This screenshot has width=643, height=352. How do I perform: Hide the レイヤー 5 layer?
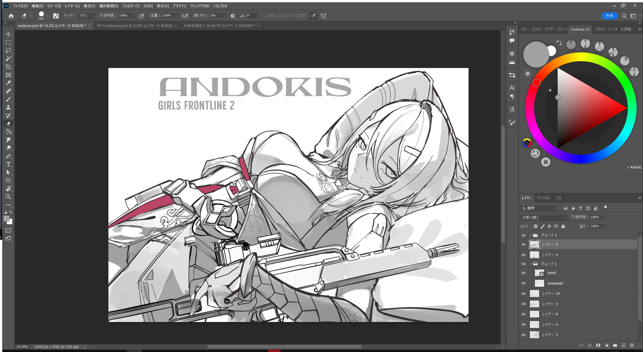(523, 304)
